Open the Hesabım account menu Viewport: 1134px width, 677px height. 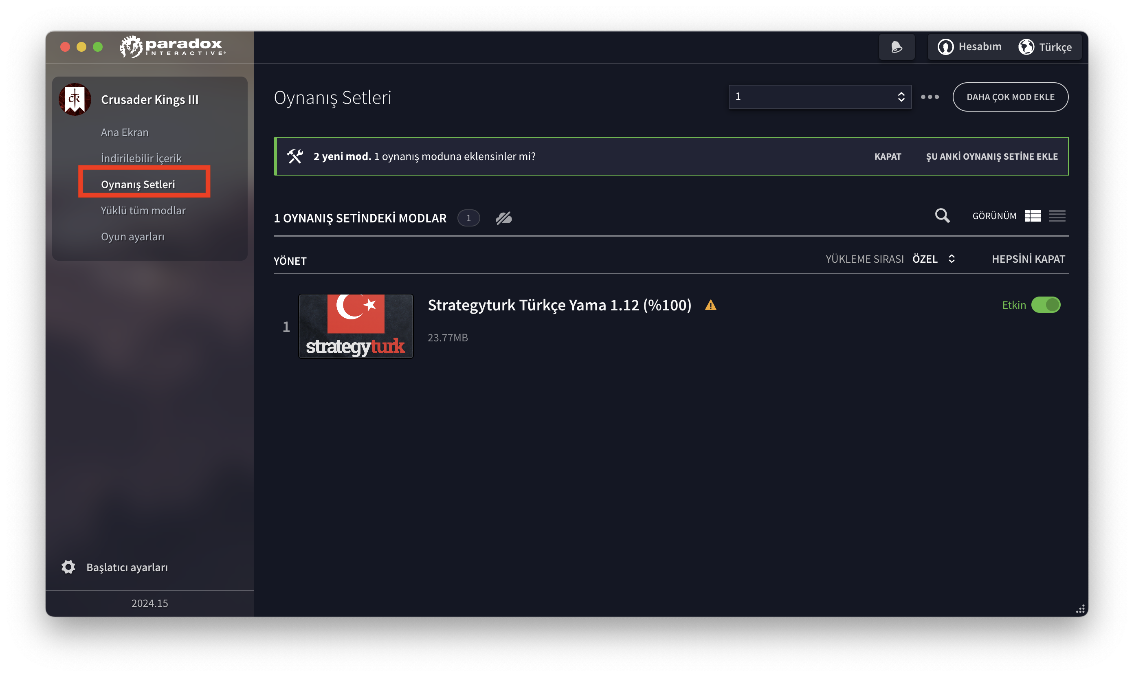coord(969,46)
